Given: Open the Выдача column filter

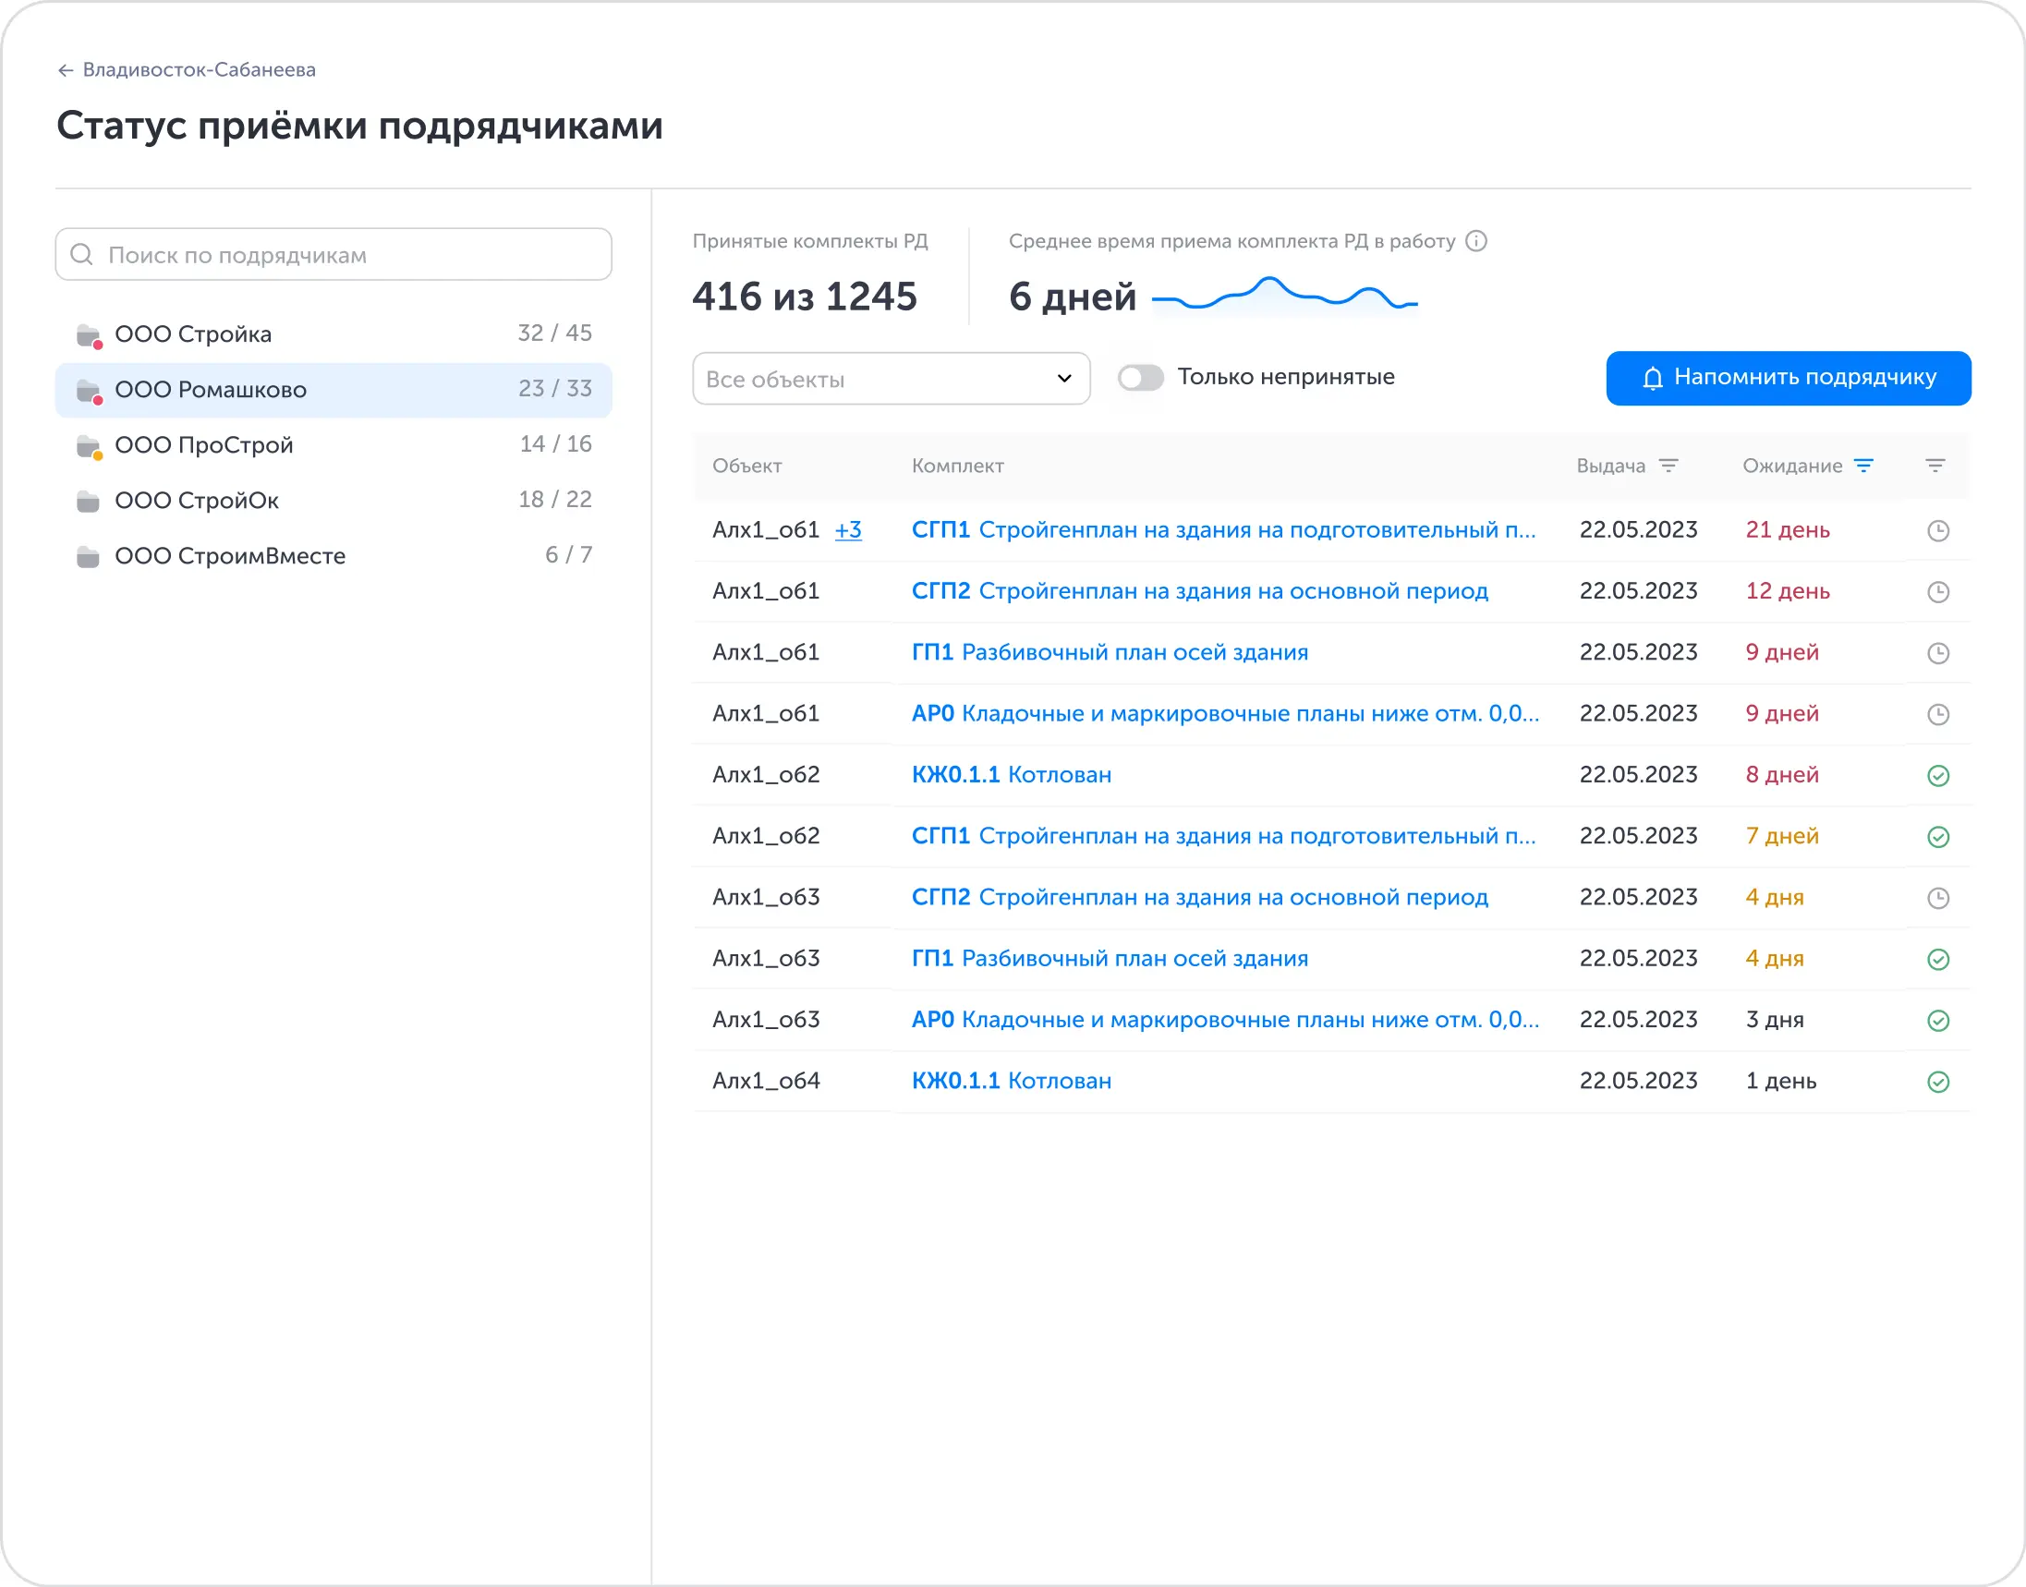Looking at the screenshot, I should point(1669,466).
